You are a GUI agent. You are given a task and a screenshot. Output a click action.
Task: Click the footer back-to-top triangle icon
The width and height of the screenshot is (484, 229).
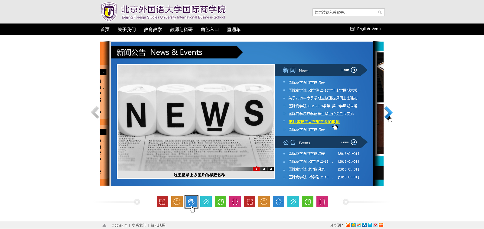pyautogui.click(x=104, y=225)
